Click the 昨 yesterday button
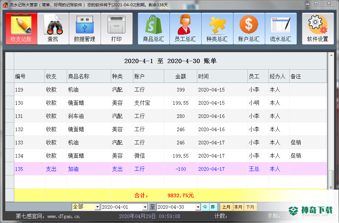This screenshot has height=223, width=339. click(213, 207)
